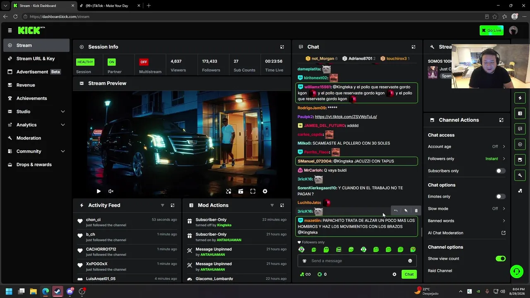Open Steam from the taskbar
Viewport: 530px width, 298px height.
click(58, 291)
